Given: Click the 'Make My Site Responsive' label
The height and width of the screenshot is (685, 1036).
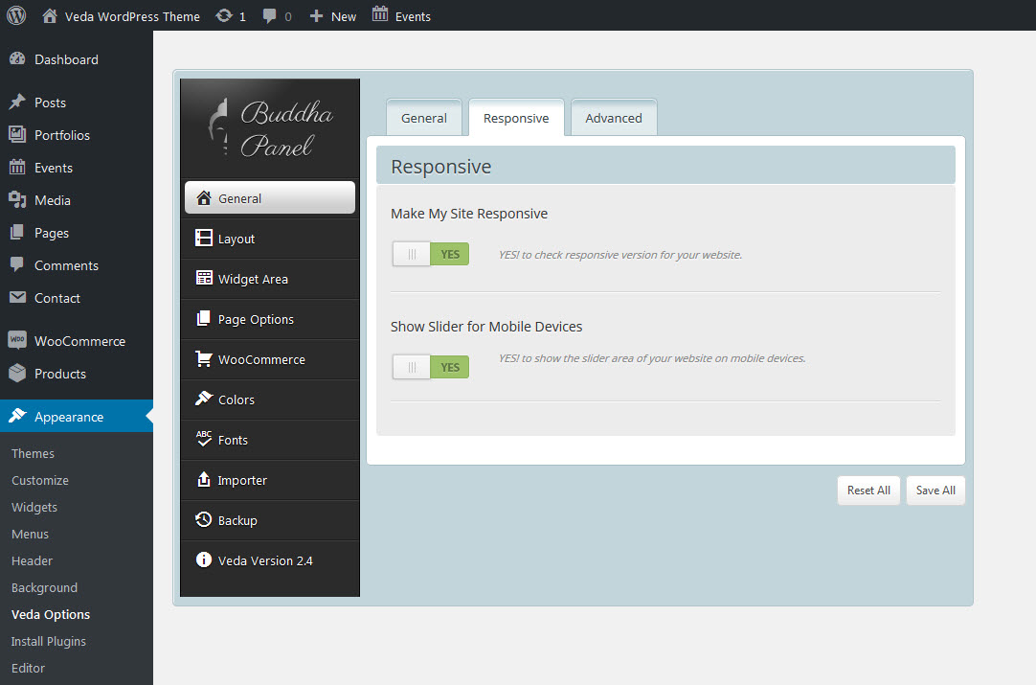Looking at the screenshot, I should [x=469, y=214].
